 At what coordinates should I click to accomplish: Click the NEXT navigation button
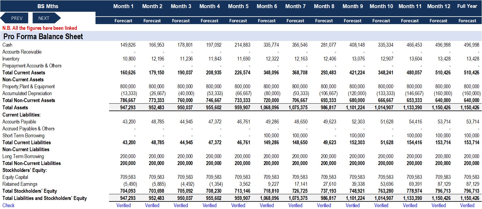(x=46, y=18)
